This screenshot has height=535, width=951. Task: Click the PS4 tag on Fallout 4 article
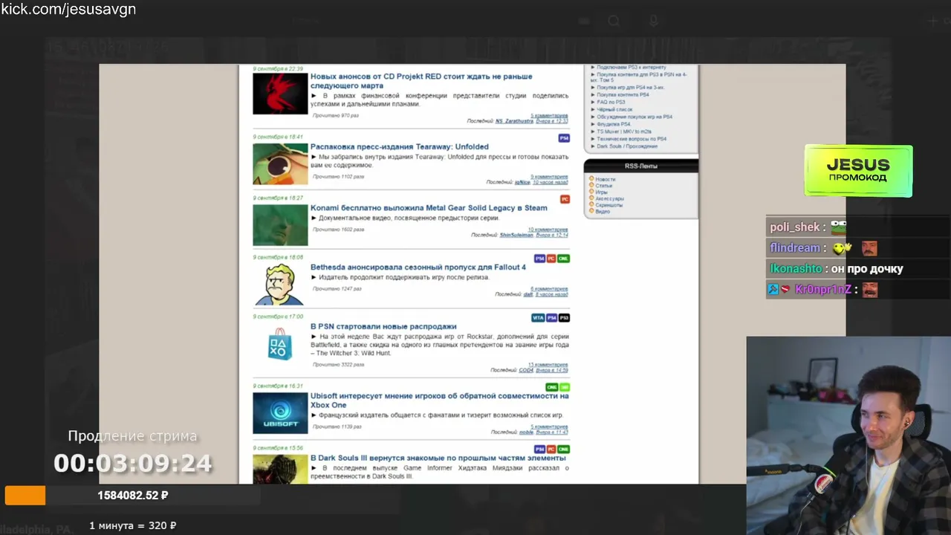click(540, 259)
